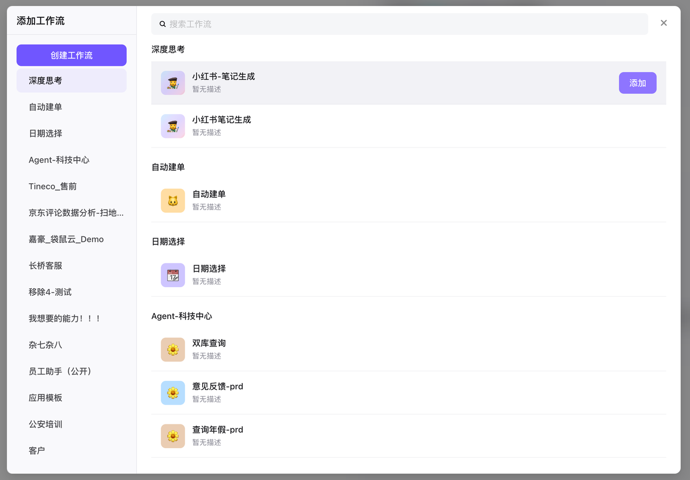Screen dimensions: 690x480
Task: Click the calendar icon for 日期选择
Action: pyautogui.click(x=172, y=275)
